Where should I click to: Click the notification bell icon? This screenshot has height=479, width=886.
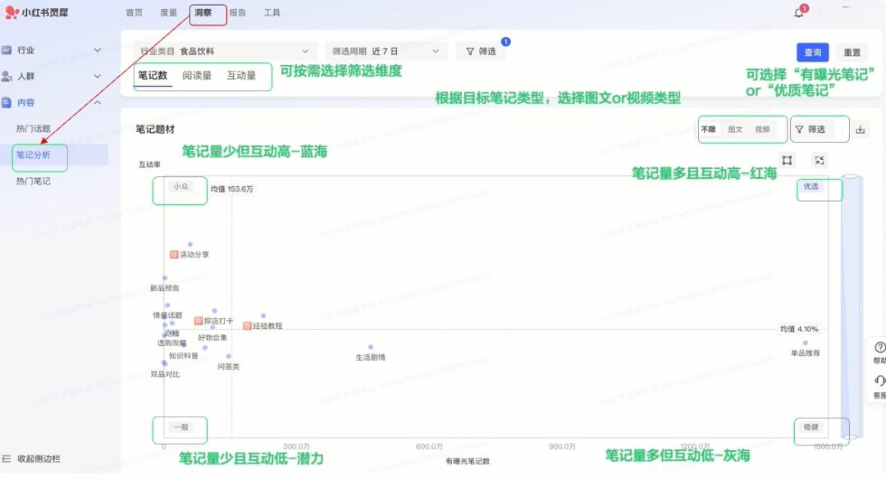pos(798,12)
